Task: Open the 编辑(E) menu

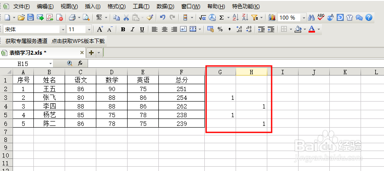Action: click(45, 7)
